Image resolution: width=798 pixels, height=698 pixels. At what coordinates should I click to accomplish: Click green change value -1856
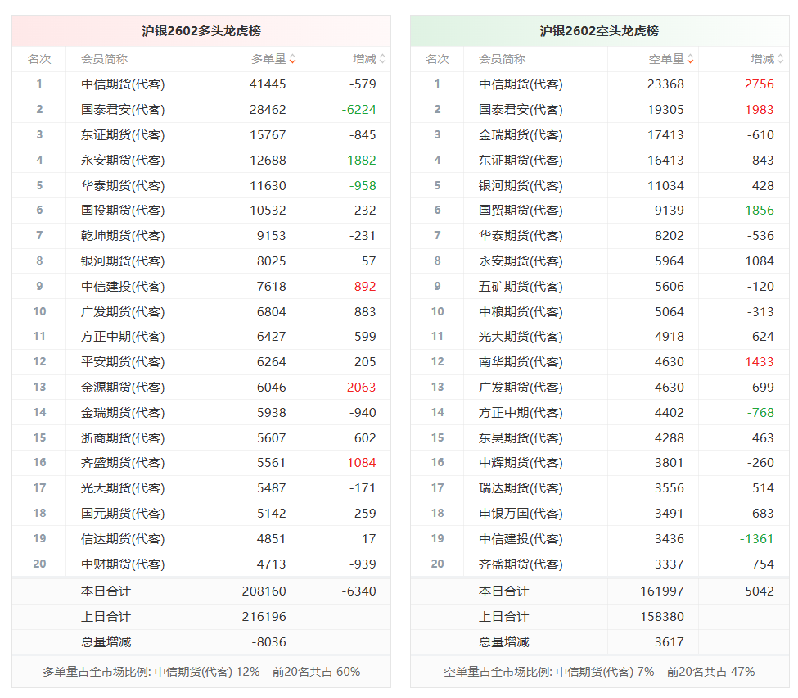pyautogui.click(x=757, y=211)
